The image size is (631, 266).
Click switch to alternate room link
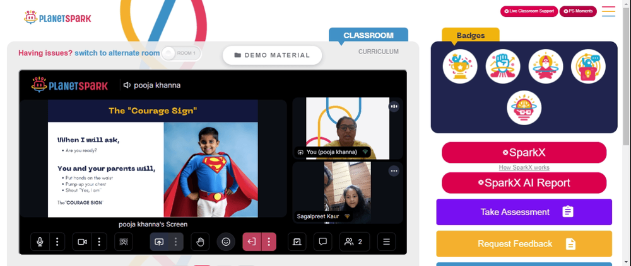(x=117, y=53)
